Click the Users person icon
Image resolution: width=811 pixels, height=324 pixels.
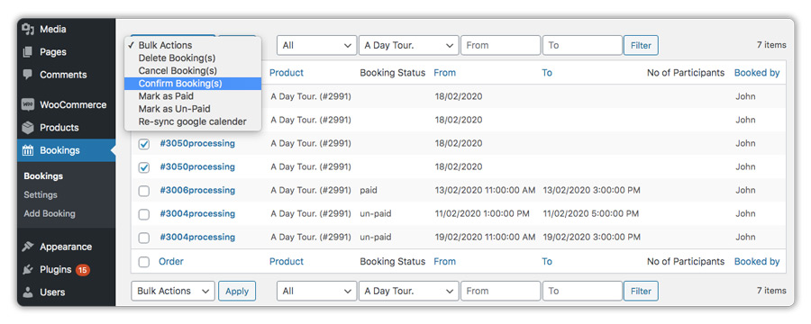tap(28, 292)
